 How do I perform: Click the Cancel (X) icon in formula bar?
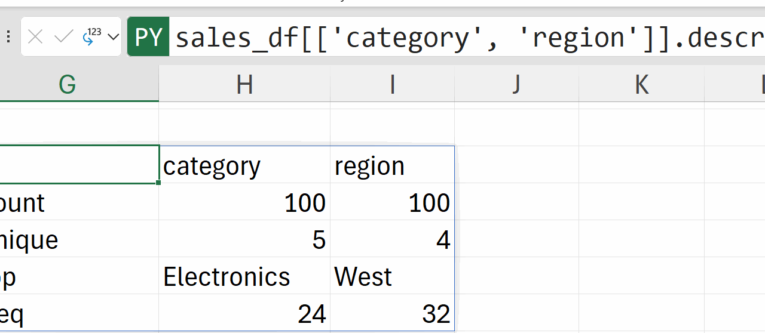[x=35, y=38]
